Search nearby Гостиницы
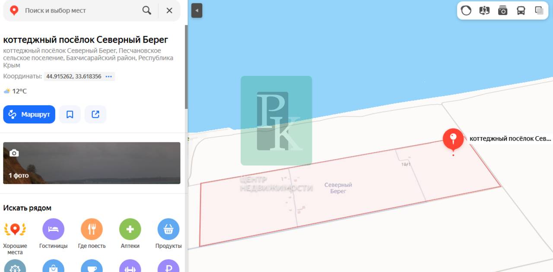Viewport: 553px width, 272px height. tap(54, 234)
